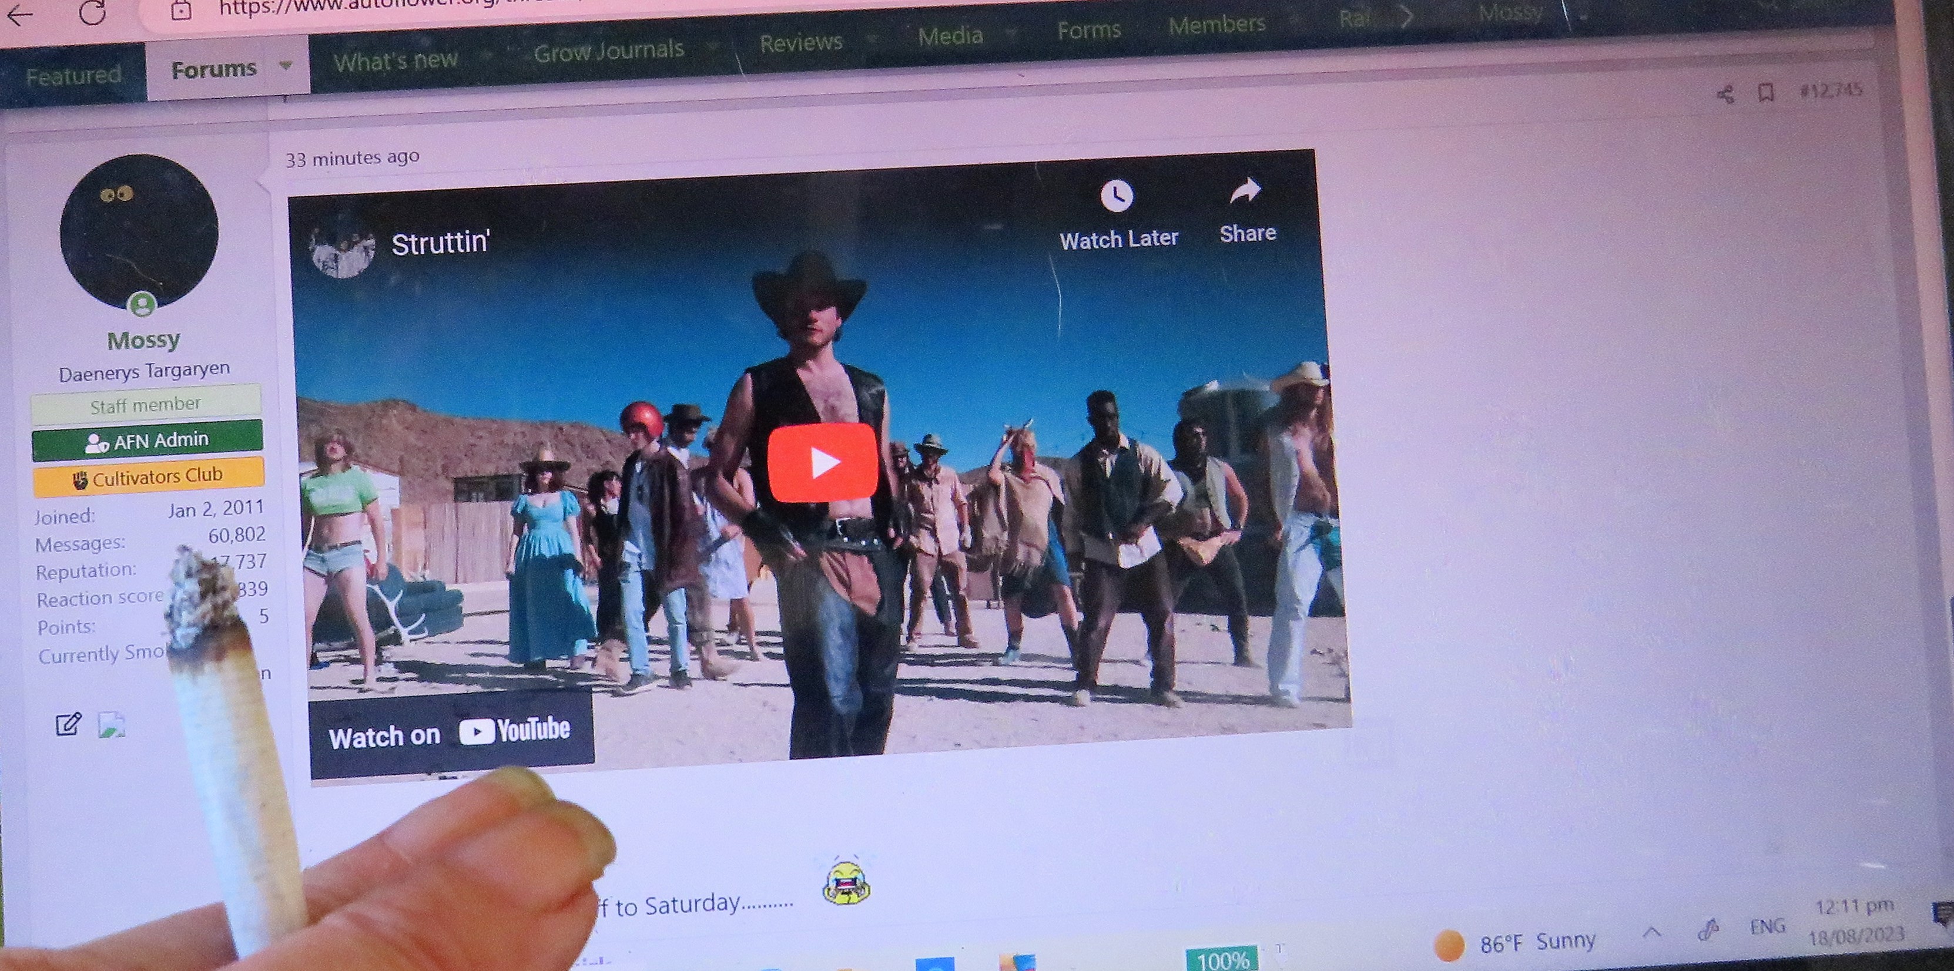
Task: Bookmark the post with the bookmark icon
Action: click(x=1766, y=93)
